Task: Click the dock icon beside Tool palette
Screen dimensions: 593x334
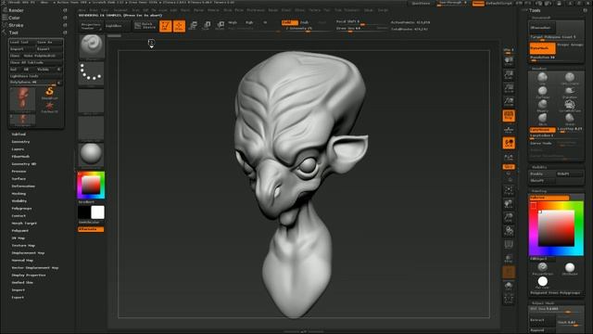Action: click(x=65, y=33)
